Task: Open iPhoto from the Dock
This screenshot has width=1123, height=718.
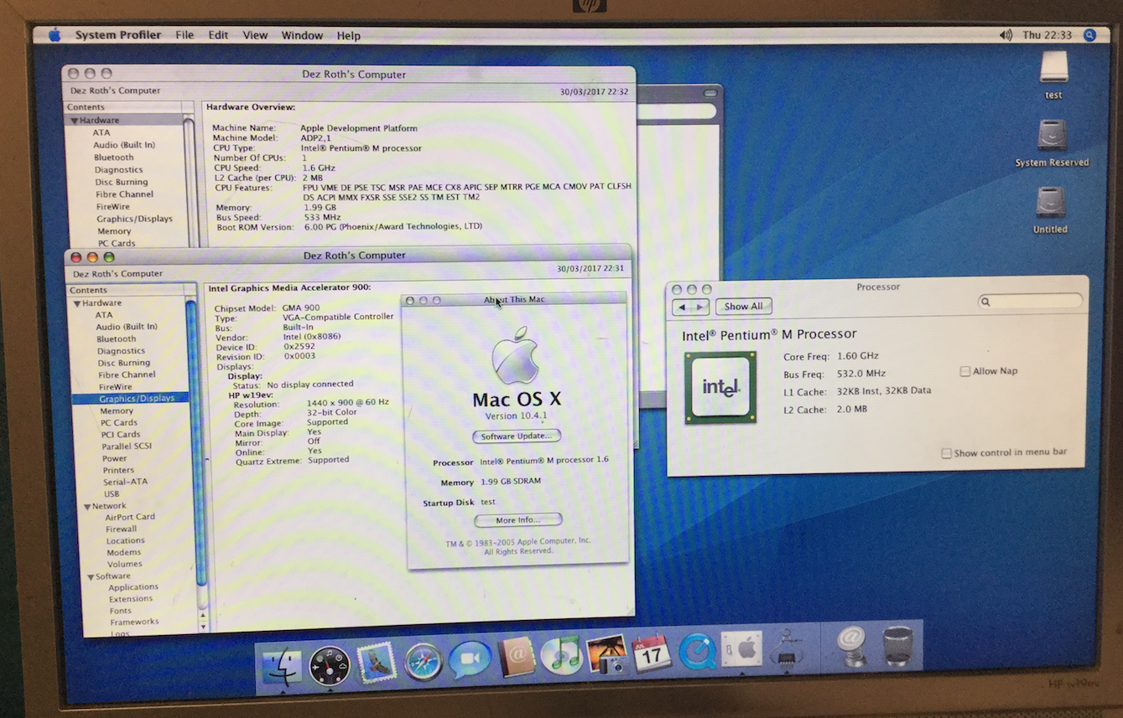Action: click(x=606, y=653)
